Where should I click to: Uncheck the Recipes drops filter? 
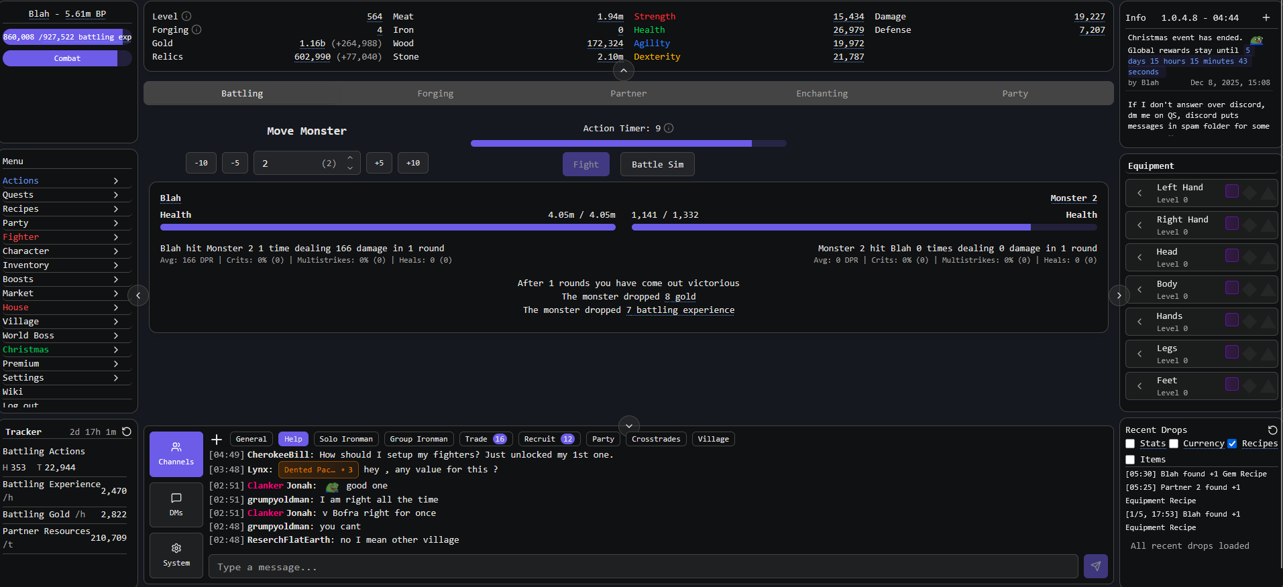tap(1232, 444)
